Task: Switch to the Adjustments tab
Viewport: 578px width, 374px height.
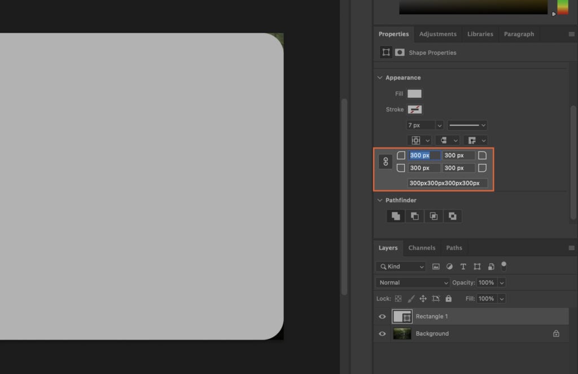Action: (x=437, y=34)
